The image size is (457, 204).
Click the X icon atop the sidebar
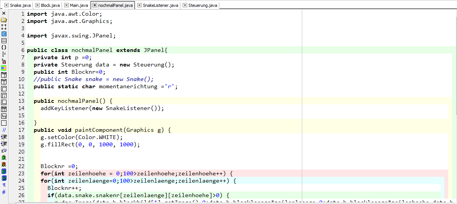[4, 13]
